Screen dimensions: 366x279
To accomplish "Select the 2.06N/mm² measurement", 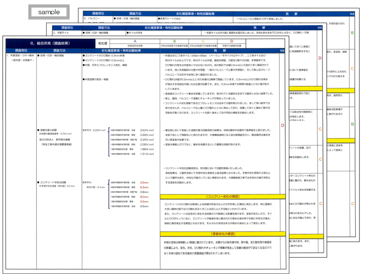I will tap(147, 145).
